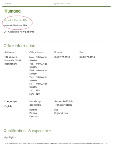Click Regional Train under public transportation

(61, 113)
